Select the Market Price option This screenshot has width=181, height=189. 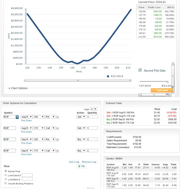click(x=5, y=171)
